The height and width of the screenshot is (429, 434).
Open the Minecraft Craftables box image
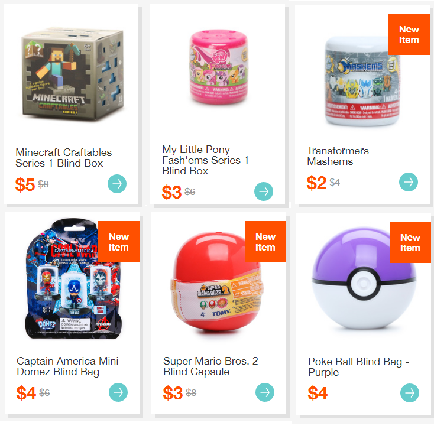73,74
